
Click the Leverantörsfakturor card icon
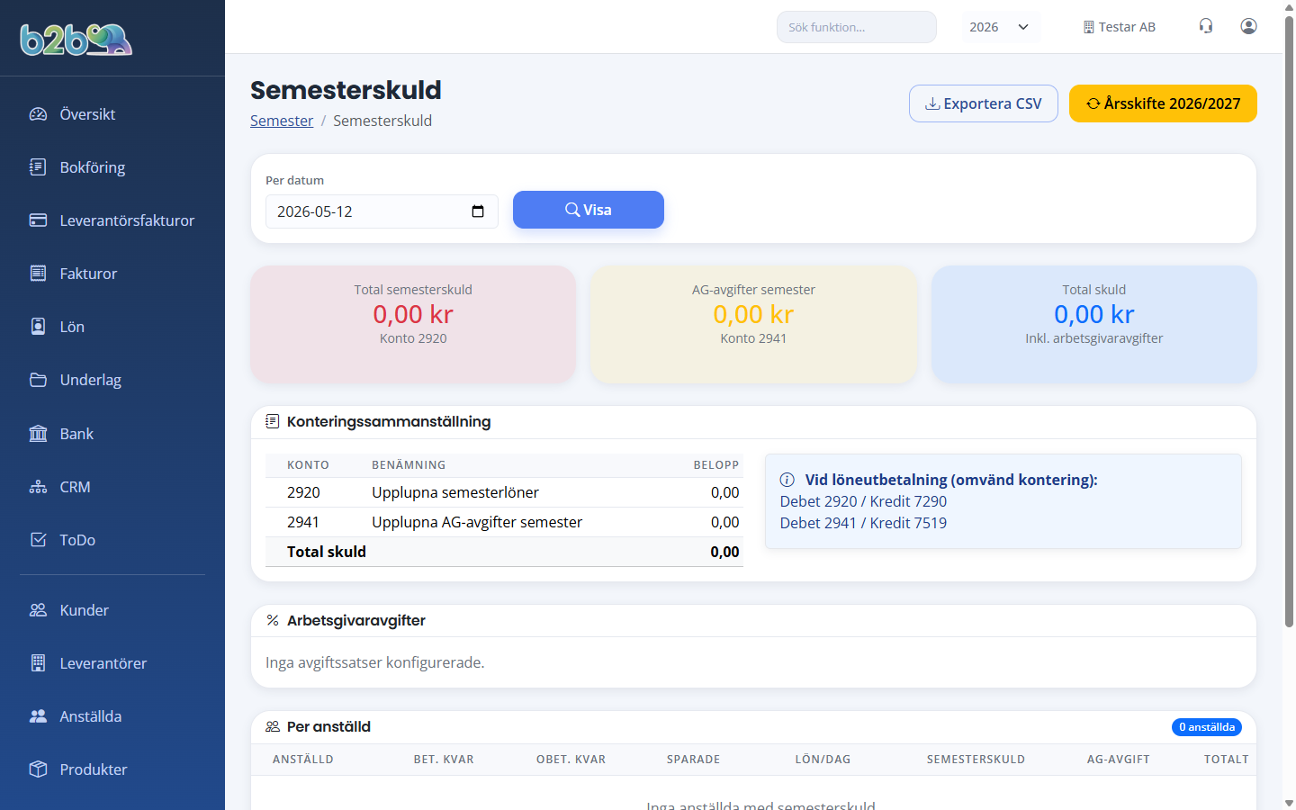click(x=38, y=220)
